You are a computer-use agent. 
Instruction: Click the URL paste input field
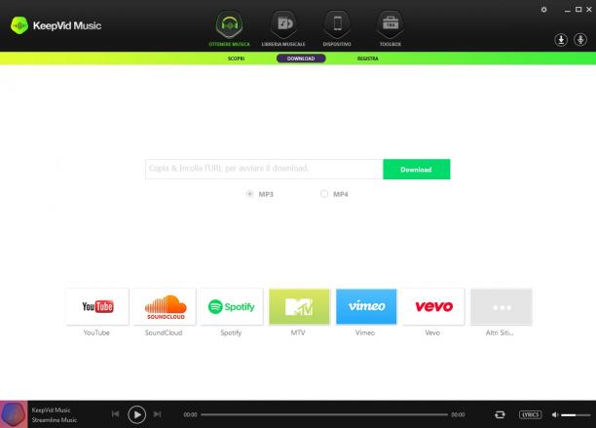pos(264,169)
